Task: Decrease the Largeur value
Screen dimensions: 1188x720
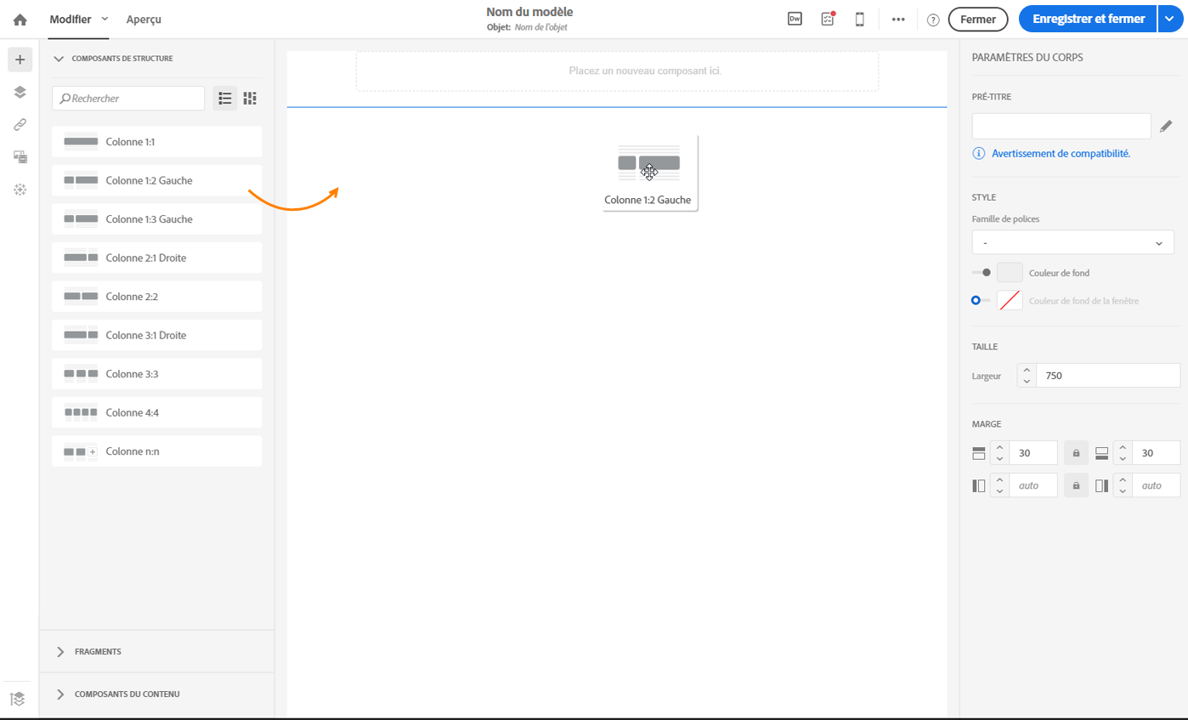Action: coord(1027,381)
